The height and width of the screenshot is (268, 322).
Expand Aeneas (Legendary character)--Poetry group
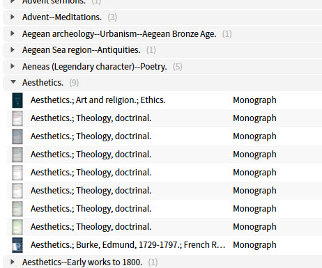click(13, 66)
